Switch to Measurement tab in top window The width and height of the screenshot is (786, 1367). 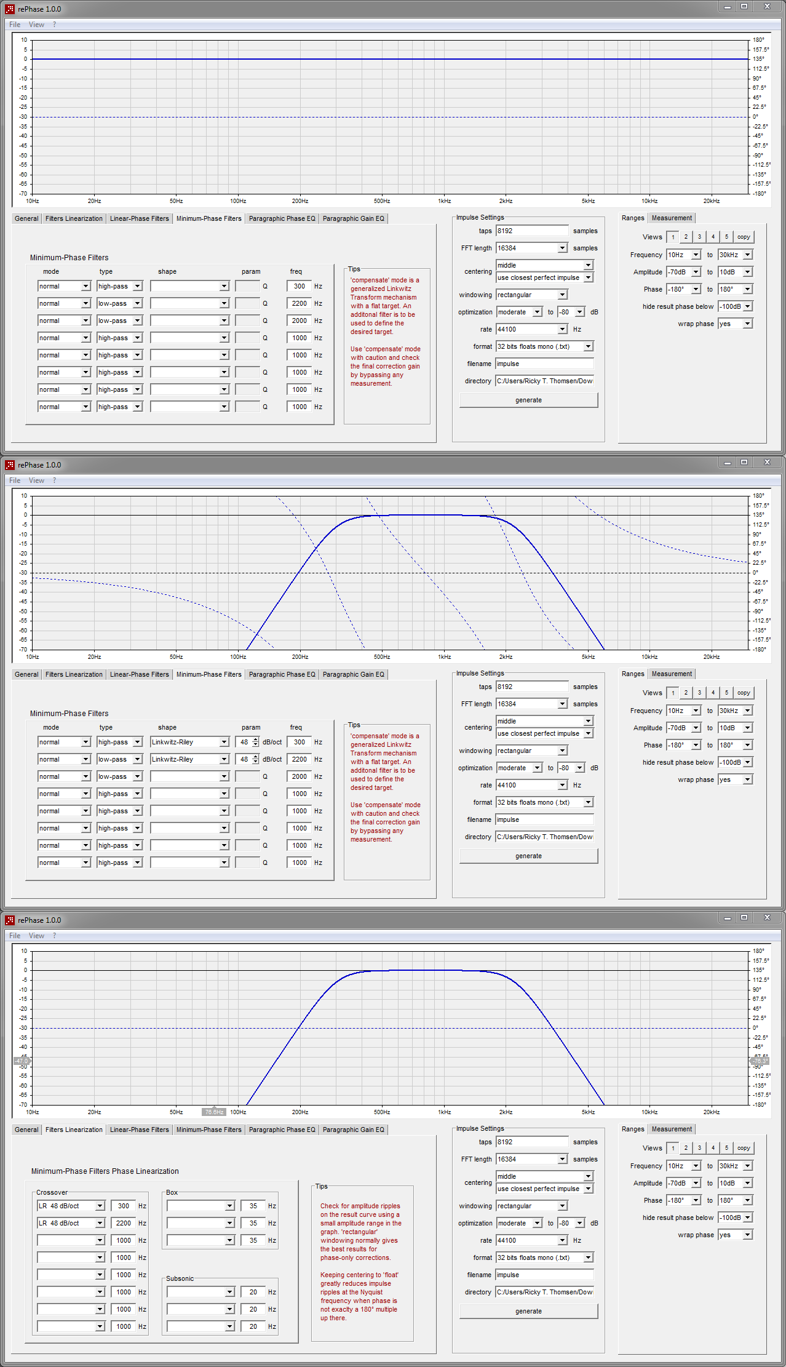(x=672, y=218)
